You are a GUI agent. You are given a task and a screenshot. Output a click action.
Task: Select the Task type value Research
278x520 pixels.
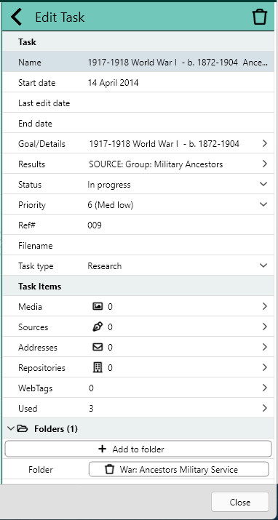pyautogui.click(x=105, y=266)
